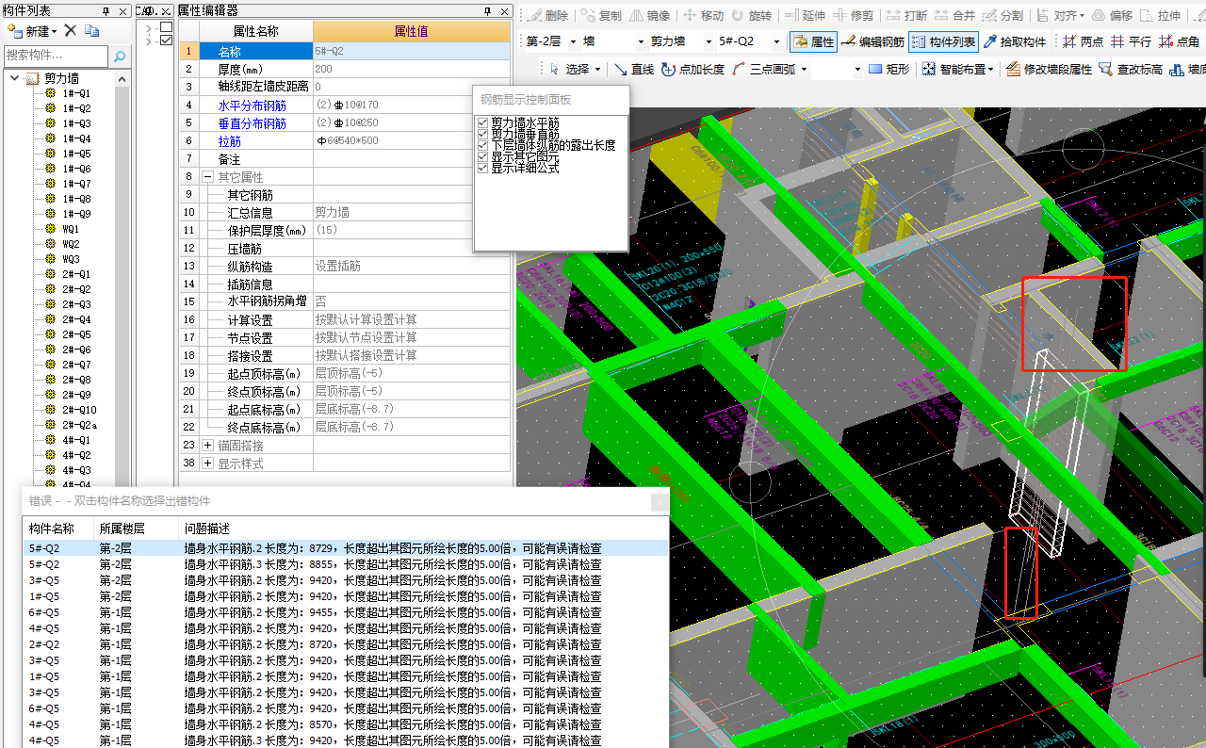The image size is (1206, 748).
Task: Check the unchecked box in CAD layer panel
Action: (167, 27)
